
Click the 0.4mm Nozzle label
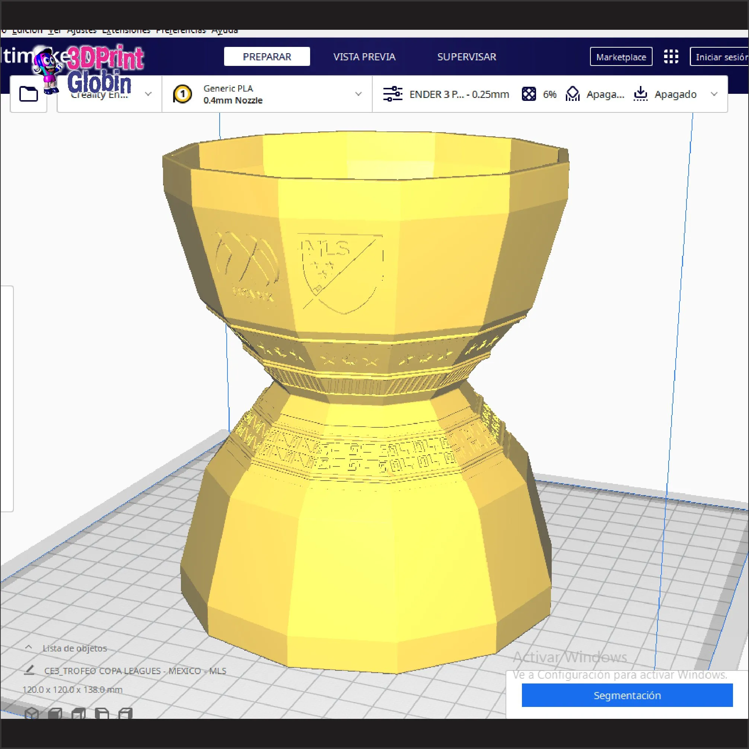click(x=233, y=101)
